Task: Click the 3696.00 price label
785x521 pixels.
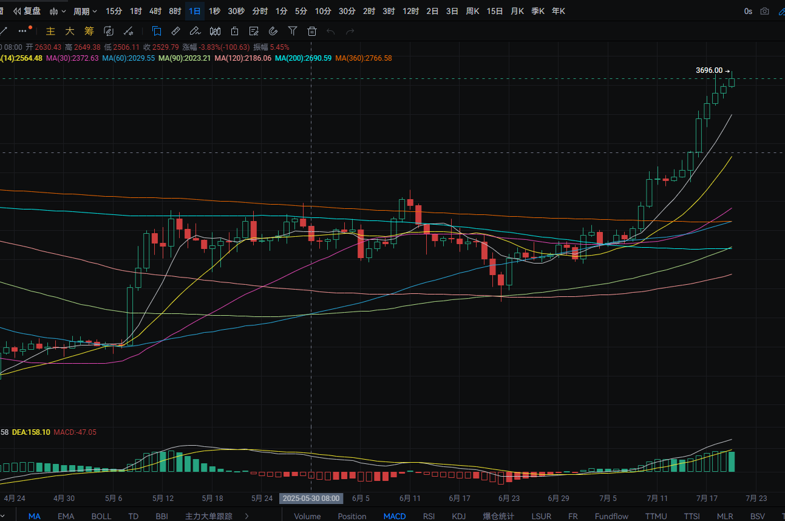Action: pyautogui.click(x=709, y=70)
